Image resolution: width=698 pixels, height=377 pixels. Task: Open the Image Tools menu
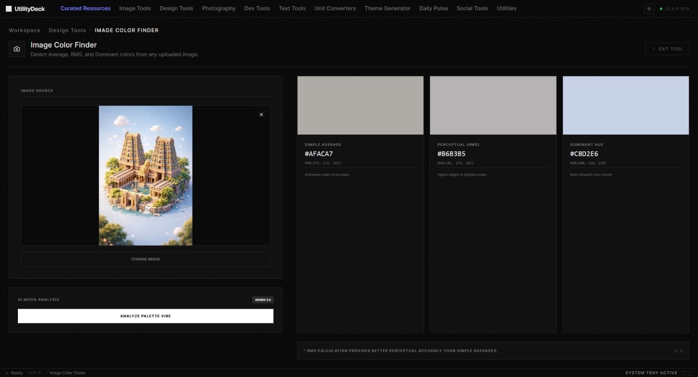click(x=135, y=8)
